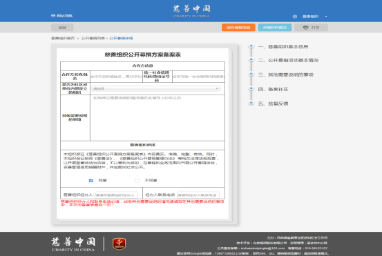Check the 不同意 checkbox

[137, 180]
